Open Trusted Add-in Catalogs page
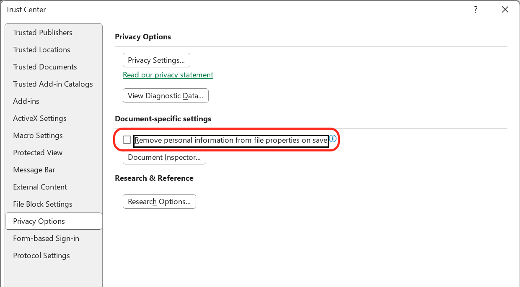This screenshot has height=287, width=520. click(53, 84)
